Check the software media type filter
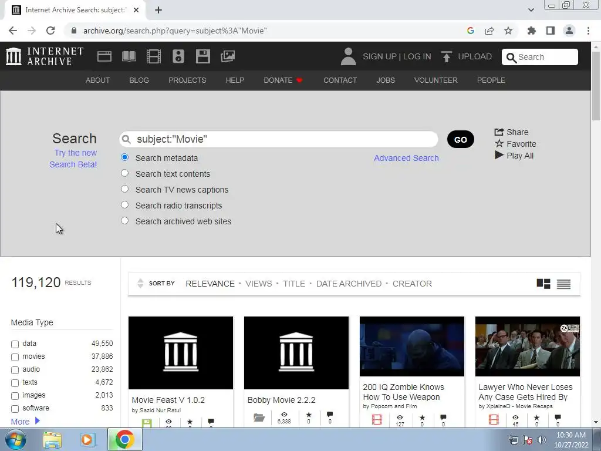This screenshot has width=601, height=451. [x=15, y=409]
